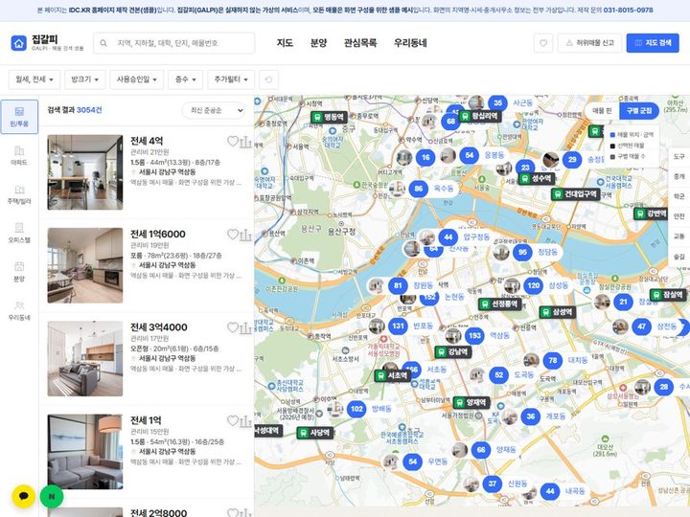Screen dimensions: 690x517
Task: Select the 분양 sidebar tab
Action: [x=19, y=272]
